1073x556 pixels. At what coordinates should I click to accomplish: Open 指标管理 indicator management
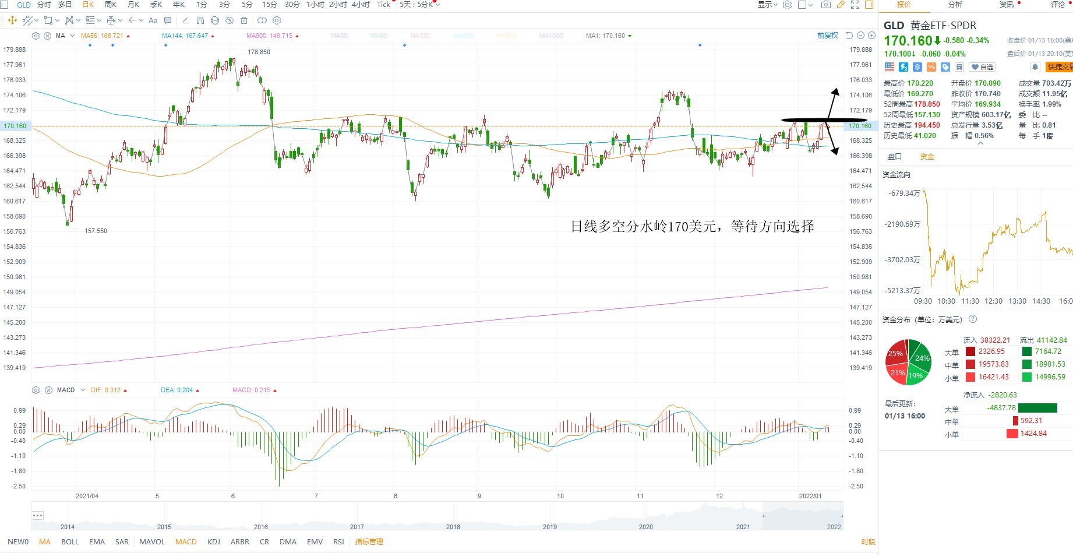click(x=369, y=541)
